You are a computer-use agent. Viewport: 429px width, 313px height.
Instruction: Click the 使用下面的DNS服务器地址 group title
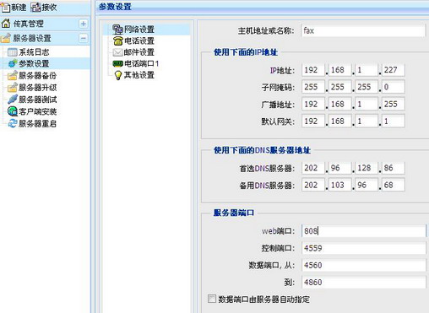pyautogui.click(x=262, y=150)
